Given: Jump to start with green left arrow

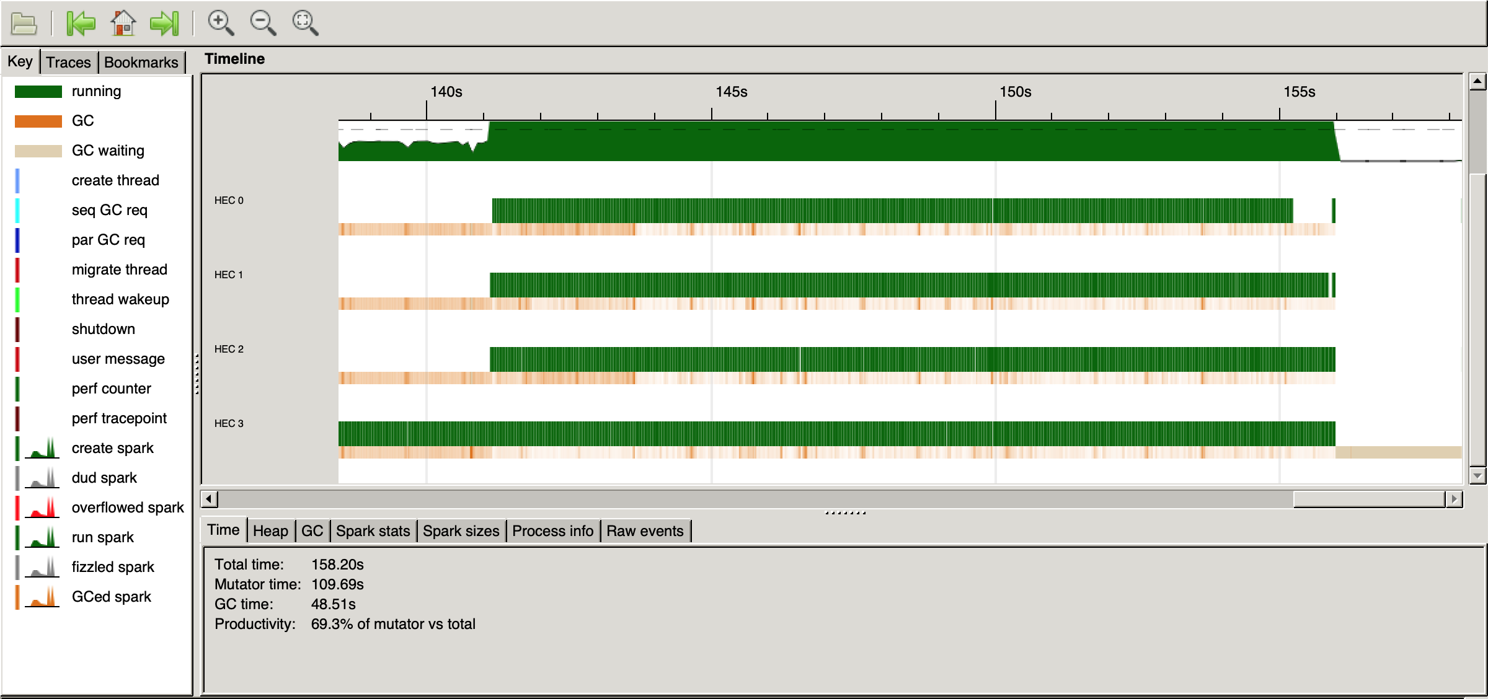Looking at the screenshot, I should click(81, 24).
